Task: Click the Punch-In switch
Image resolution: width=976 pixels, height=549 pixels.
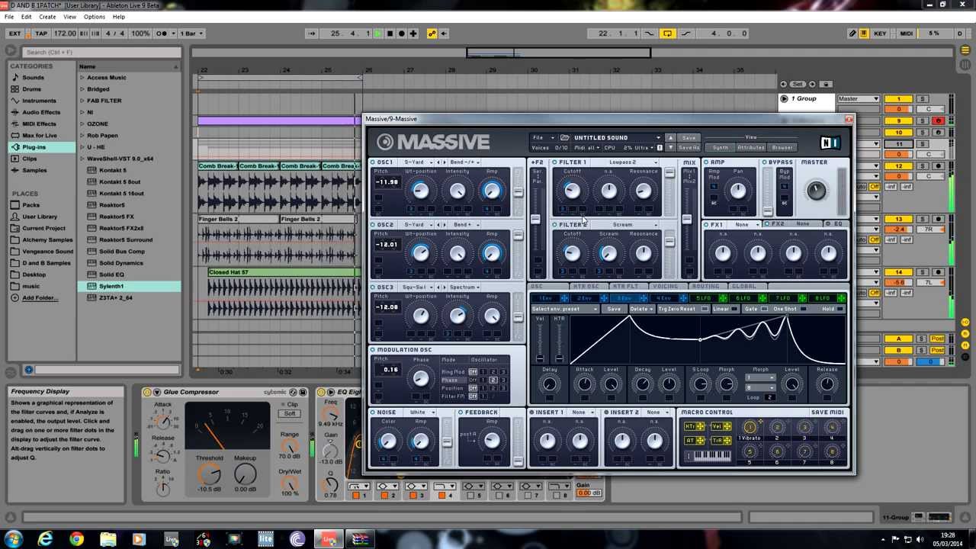Action: pos(650,34)
